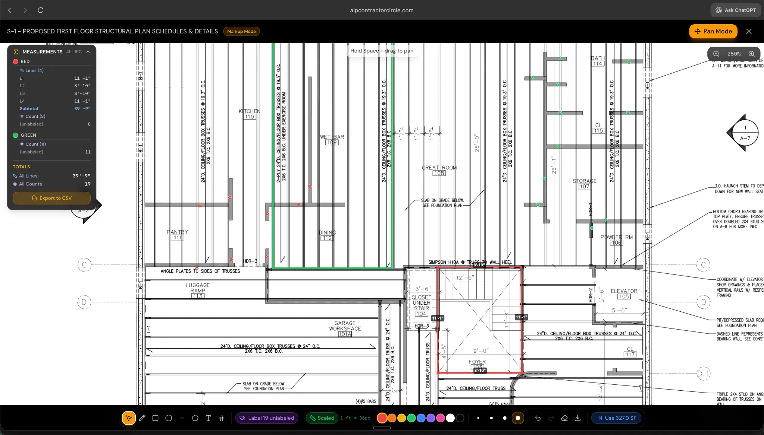
Task: Click Use 327.0 SF button
Action: [616, 418]
